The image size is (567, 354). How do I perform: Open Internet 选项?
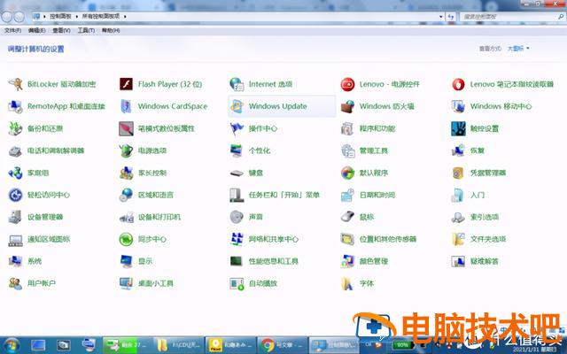(x=261, y=85)
